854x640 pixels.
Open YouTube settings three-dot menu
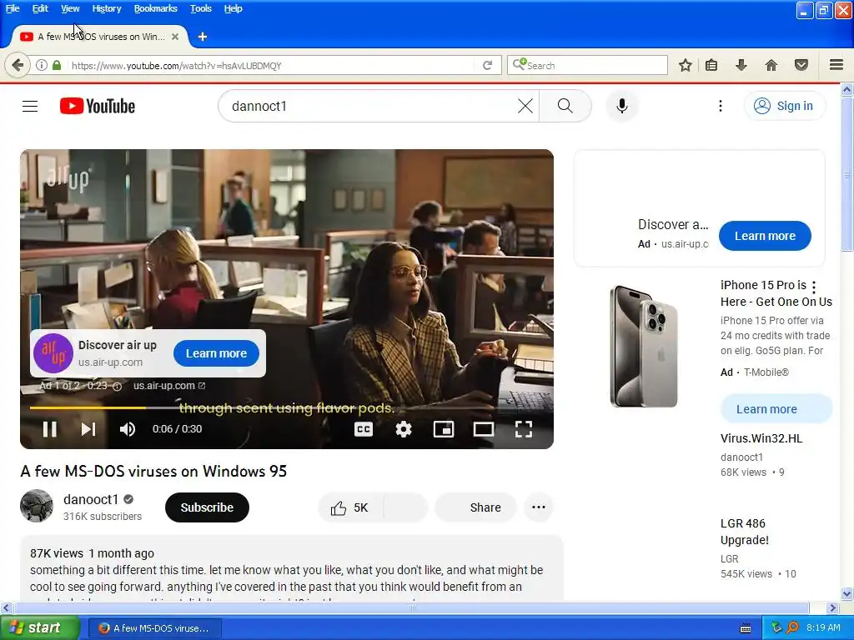720,106
